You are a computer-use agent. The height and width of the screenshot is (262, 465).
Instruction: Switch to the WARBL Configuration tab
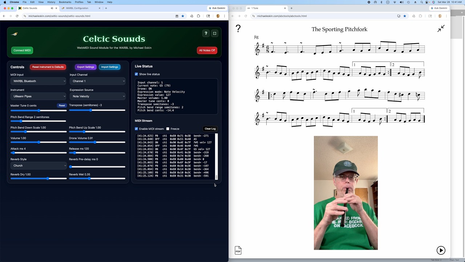click(x=78, y=8)
